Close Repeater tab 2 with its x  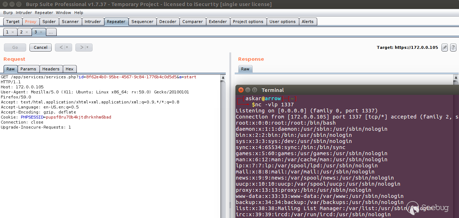pyautogui.click(x=27, y=32)
